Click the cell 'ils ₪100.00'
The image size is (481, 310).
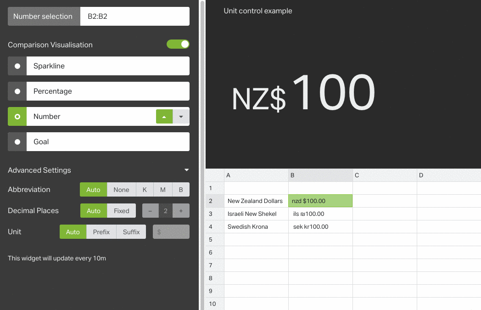click(320, 214)
